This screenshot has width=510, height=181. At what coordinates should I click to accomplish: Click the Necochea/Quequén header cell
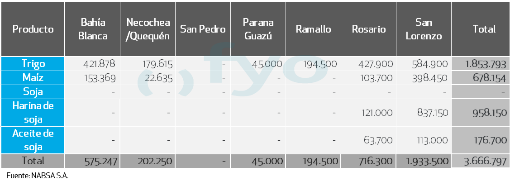click(148, 29)
